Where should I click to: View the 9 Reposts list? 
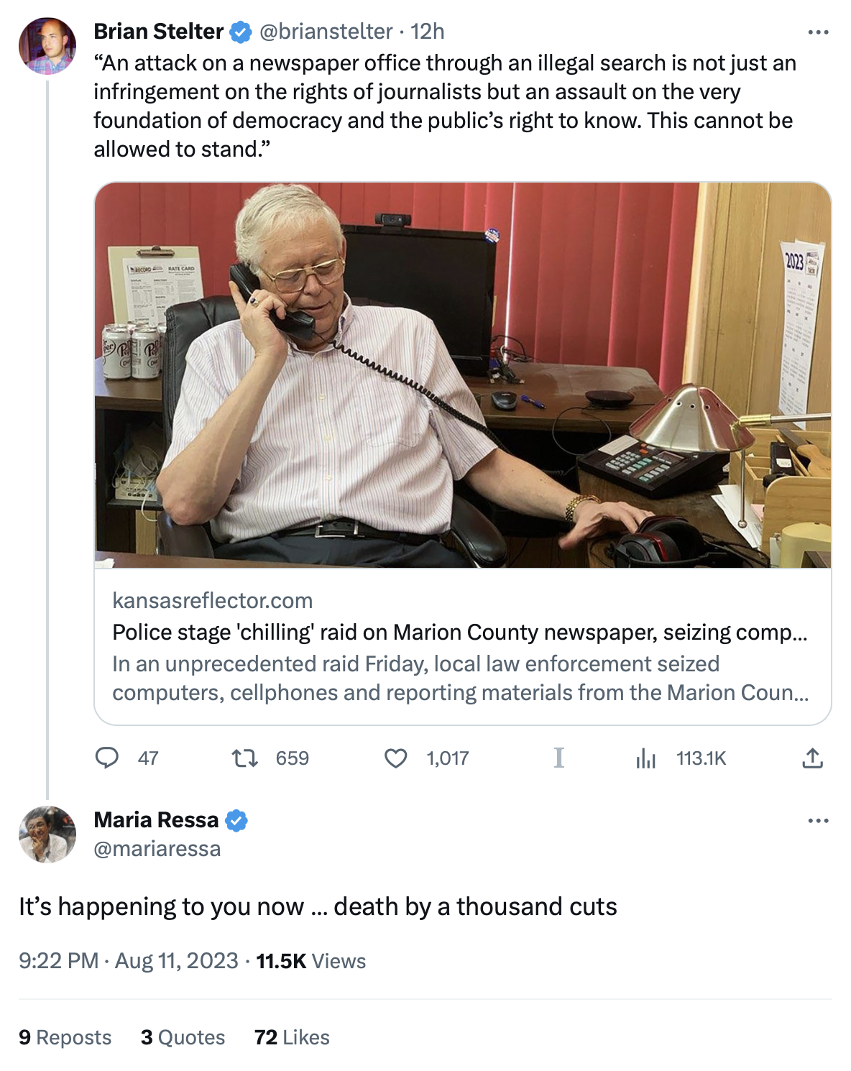click(65, 1037)
